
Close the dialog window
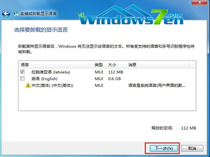199,3
